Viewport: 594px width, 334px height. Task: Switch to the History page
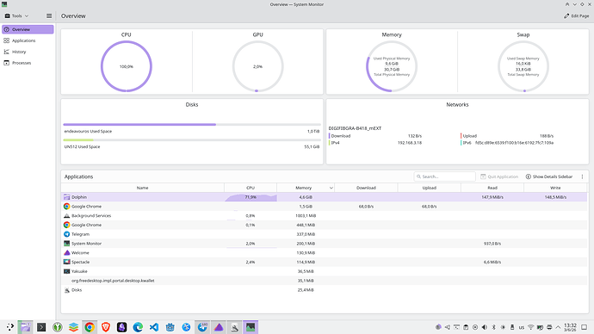(28, 52)
